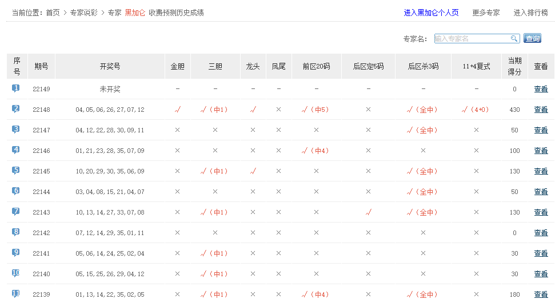The image size is (555, 303).
Task: Type in the expert name search field
Action: coord(472,39)
